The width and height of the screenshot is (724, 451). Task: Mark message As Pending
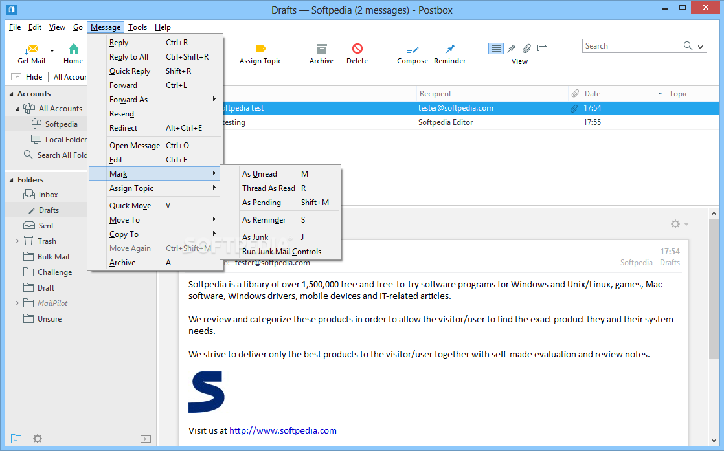pyautogui.click(x=281, y=203)
